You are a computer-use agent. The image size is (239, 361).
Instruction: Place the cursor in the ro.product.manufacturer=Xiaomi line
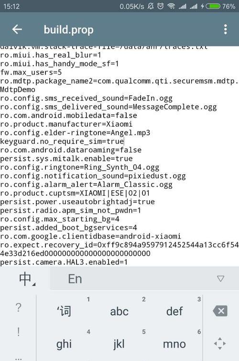point(66,124)
